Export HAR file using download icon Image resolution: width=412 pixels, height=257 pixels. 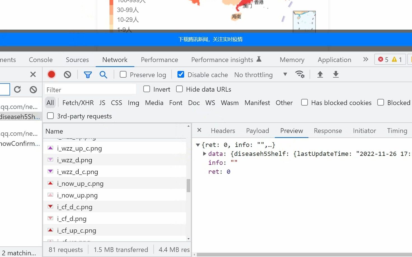[x=336, y=74]
